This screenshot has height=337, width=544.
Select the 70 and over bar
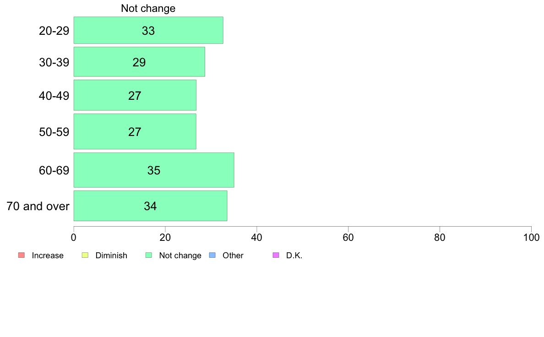150,206
